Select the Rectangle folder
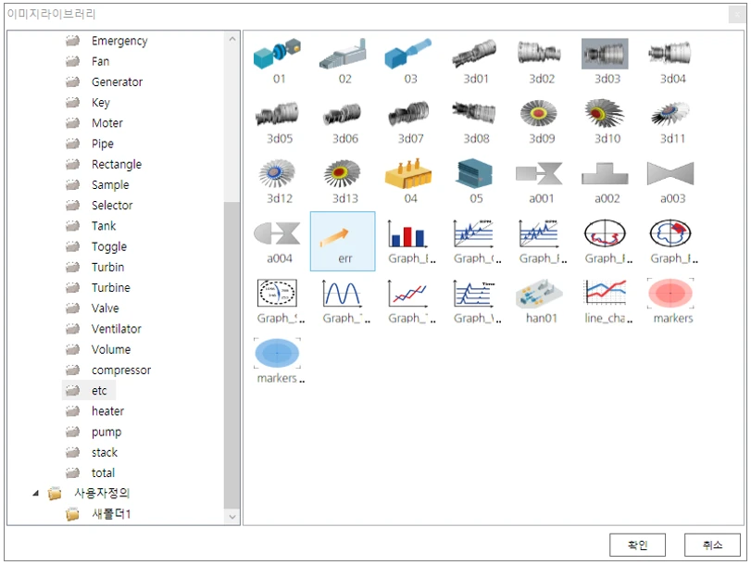 117,164
